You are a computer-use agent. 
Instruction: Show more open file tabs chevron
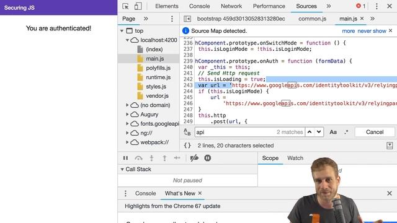click(x=372, y=19)
